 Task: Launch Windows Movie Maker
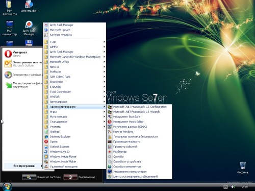coord(74,161)
